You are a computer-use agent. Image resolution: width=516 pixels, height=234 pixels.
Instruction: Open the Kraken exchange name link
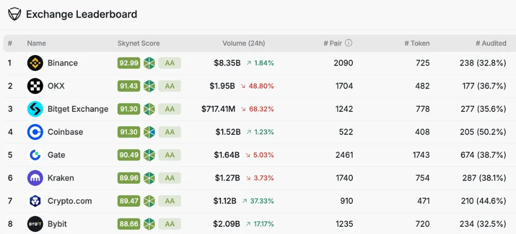point(61,178)
